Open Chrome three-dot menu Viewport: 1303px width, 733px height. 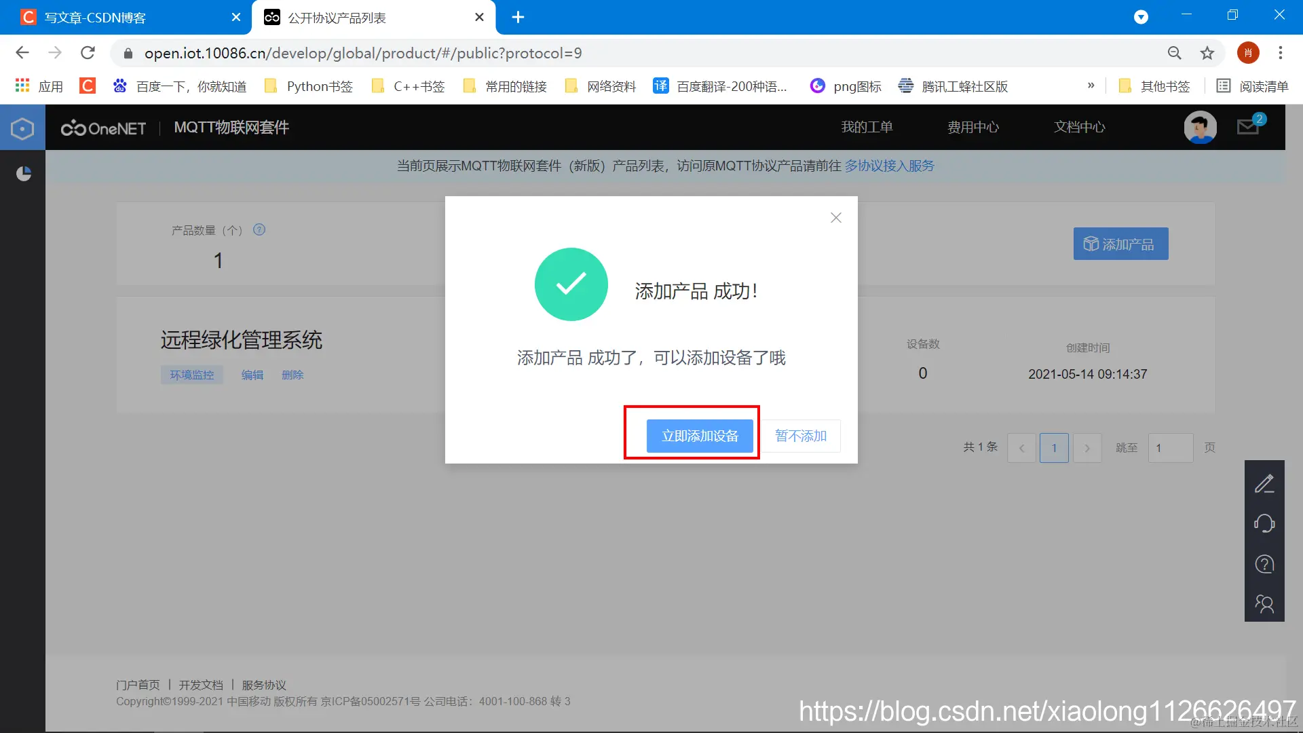click(1280, 53)
